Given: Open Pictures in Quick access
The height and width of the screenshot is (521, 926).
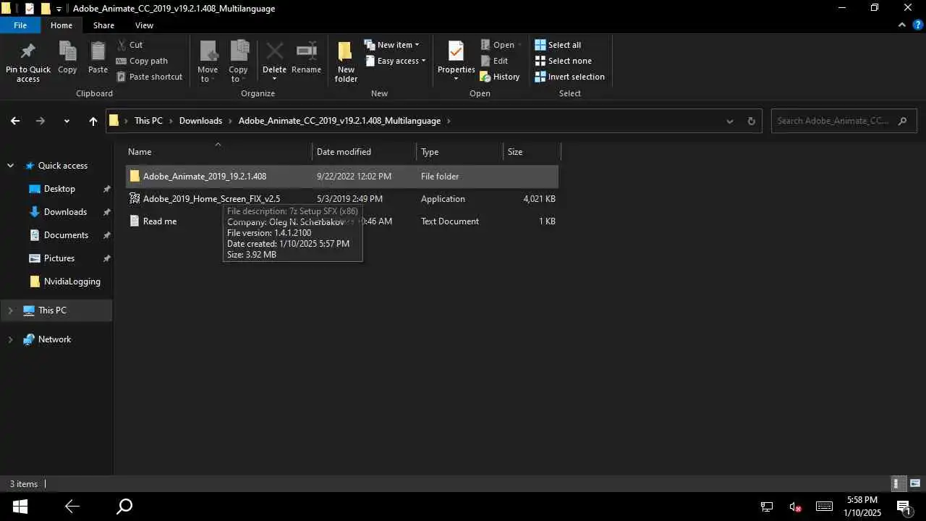Looking at the screenshot, I should (x=59, y=258).
